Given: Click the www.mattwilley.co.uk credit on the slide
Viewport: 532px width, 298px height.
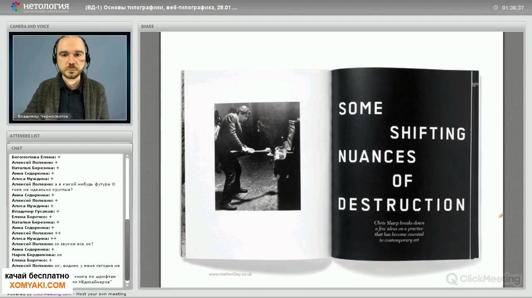Looking at the screenshot, I should point(230,274).
